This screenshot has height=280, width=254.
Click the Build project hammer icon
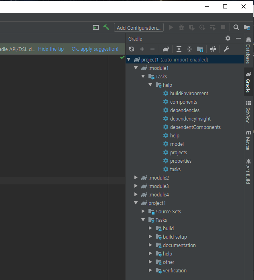[x=106, y=27]
